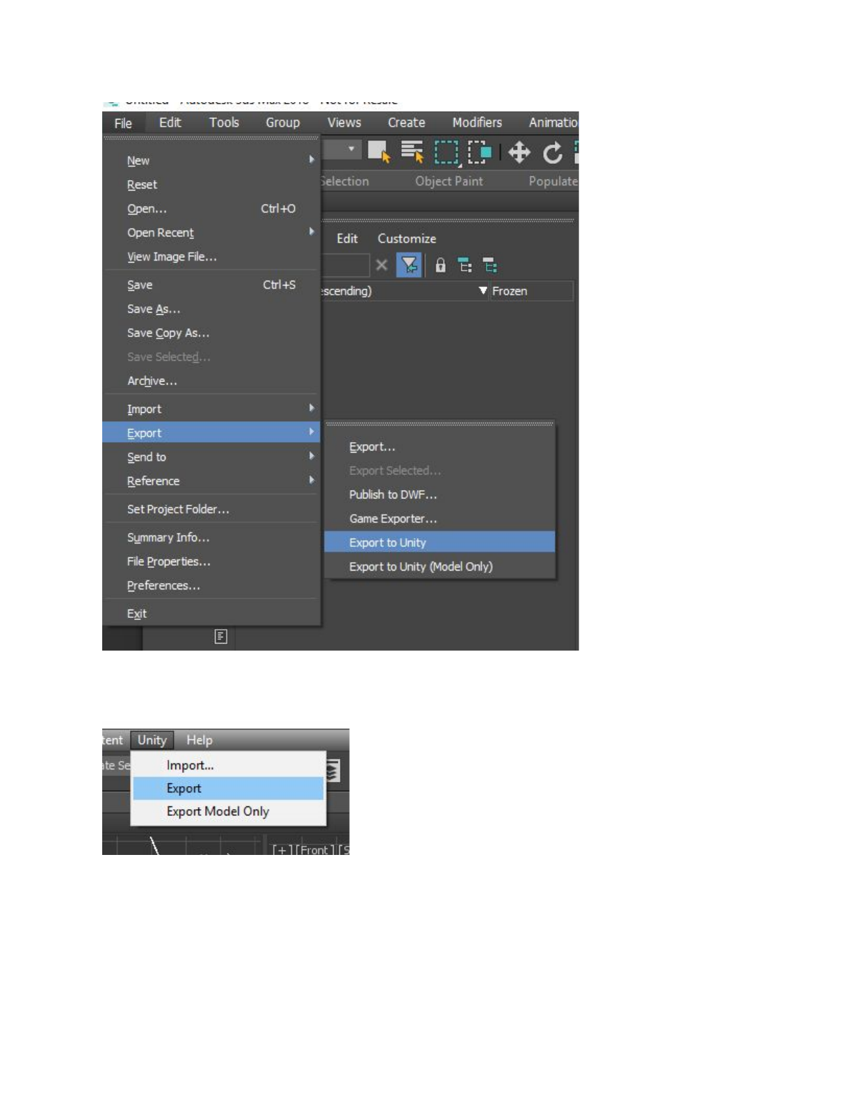851x1101 pixels.
Task: Select Archive... in the File menu
Action: (x=211, y=381)
